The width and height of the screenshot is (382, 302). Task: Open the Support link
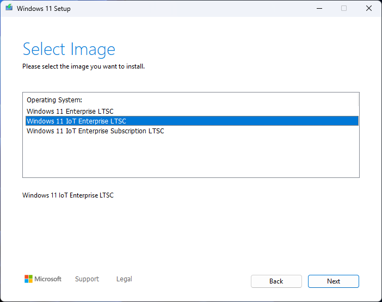pyautogui.click(x=87, y=279)
